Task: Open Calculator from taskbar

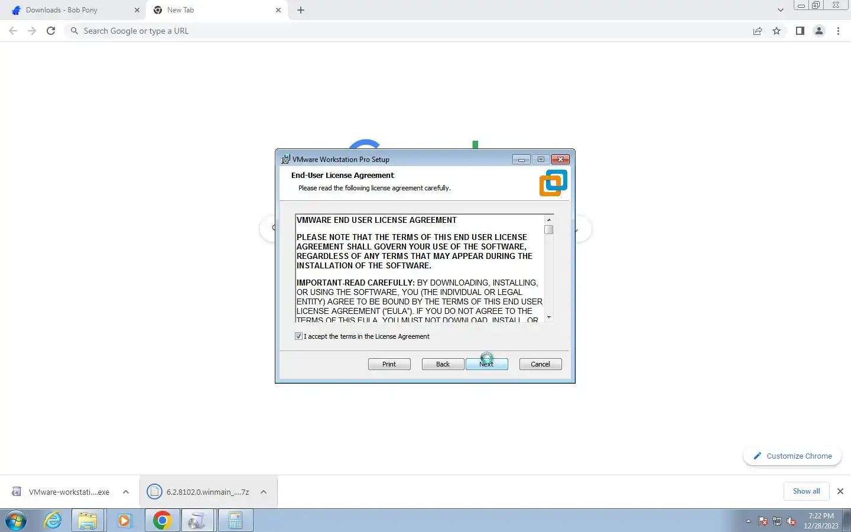Action: pyautogui.click(x=235, y=521)
